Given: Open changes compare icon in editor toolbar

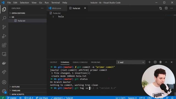Looking at the screenshot, I should coord(161,8).
